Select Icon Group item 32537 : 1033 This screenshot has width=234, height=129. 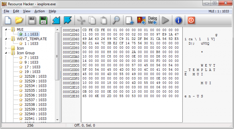coord(35,100)
